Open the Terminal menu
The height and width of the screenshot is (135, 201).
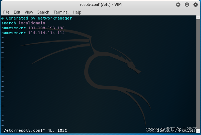[x=61, y=12]
